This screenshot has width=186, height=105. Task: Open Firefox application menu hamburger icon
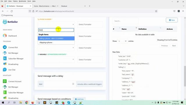click(183, 11)
